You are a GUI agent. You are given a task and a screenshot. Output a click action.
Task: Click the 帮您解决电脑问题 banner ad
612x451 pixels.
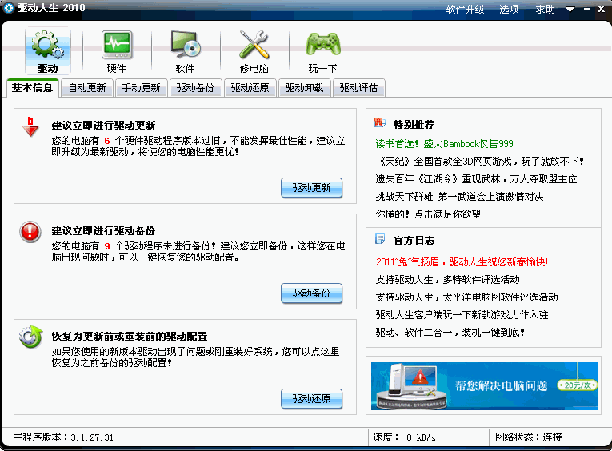click(x=484, y=386)
